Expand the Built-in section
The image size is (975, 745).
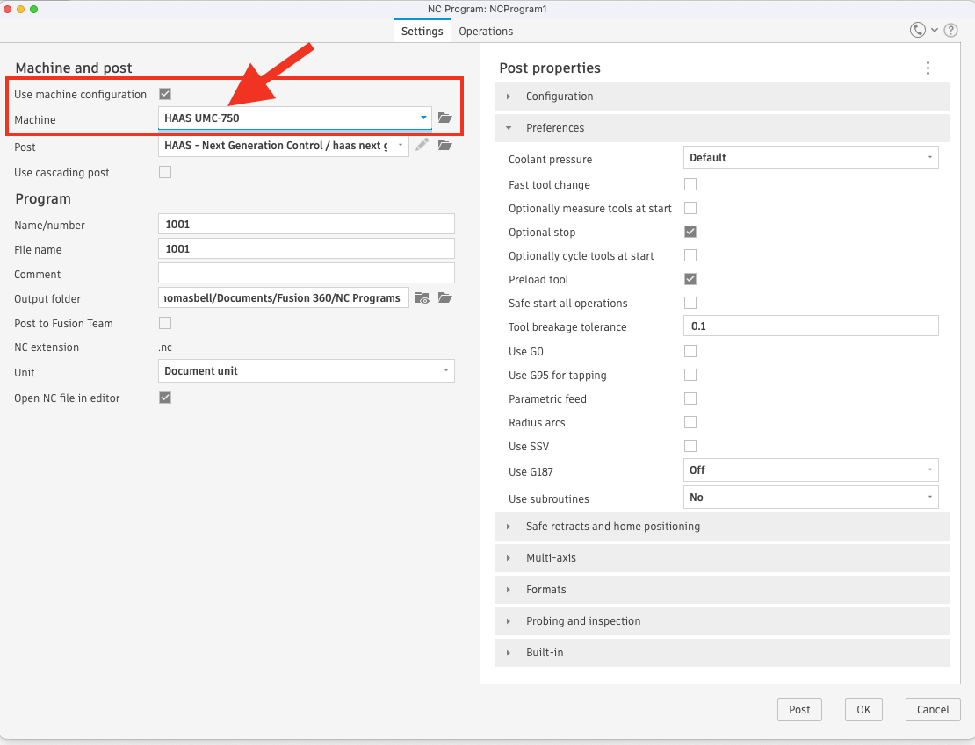(721, 653)
